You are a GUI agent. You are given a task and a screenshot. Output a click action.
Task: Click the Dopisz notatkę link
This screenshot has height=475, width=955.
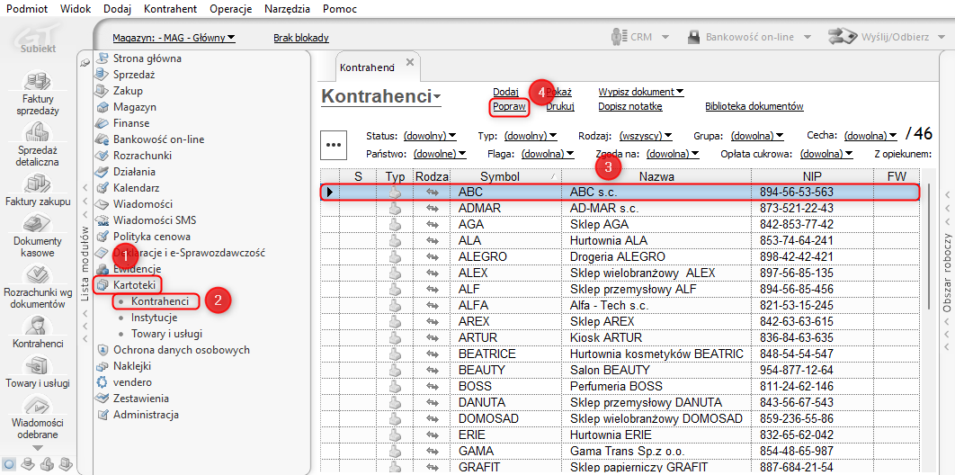click(630, 106)
